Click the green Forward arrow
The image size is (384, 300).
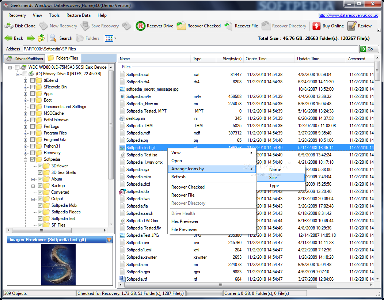(31, 38)
